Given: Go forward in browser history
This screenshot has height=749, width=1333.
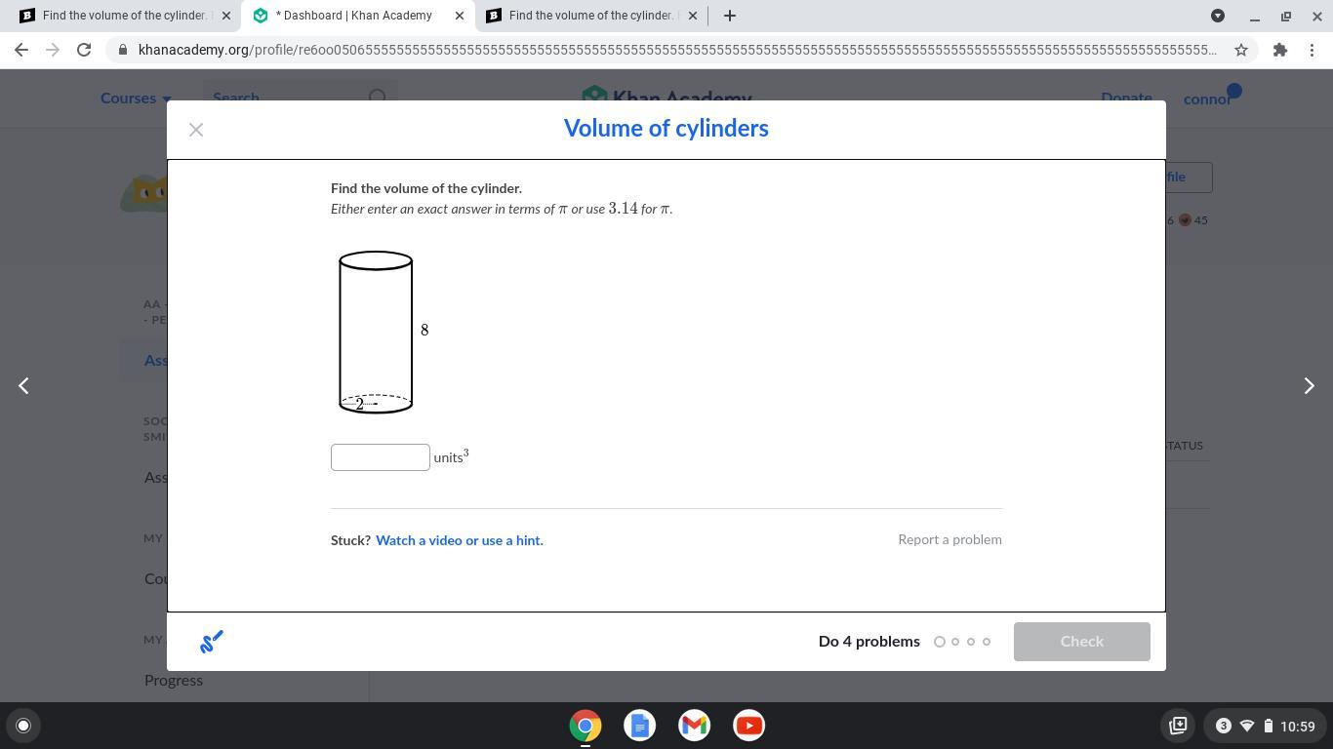Looking at the screenshot, I should [x=53, y=50].
